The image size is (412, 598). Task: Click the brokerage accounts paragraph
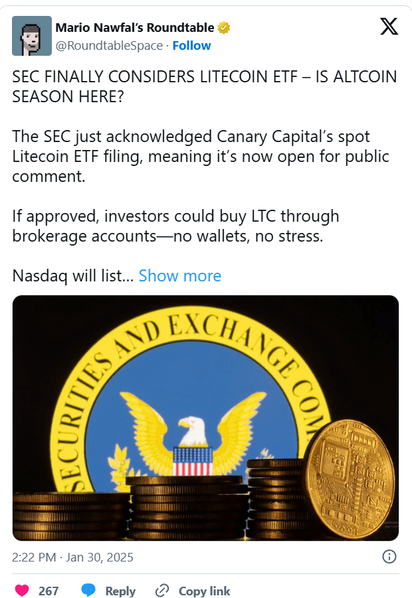175,226
